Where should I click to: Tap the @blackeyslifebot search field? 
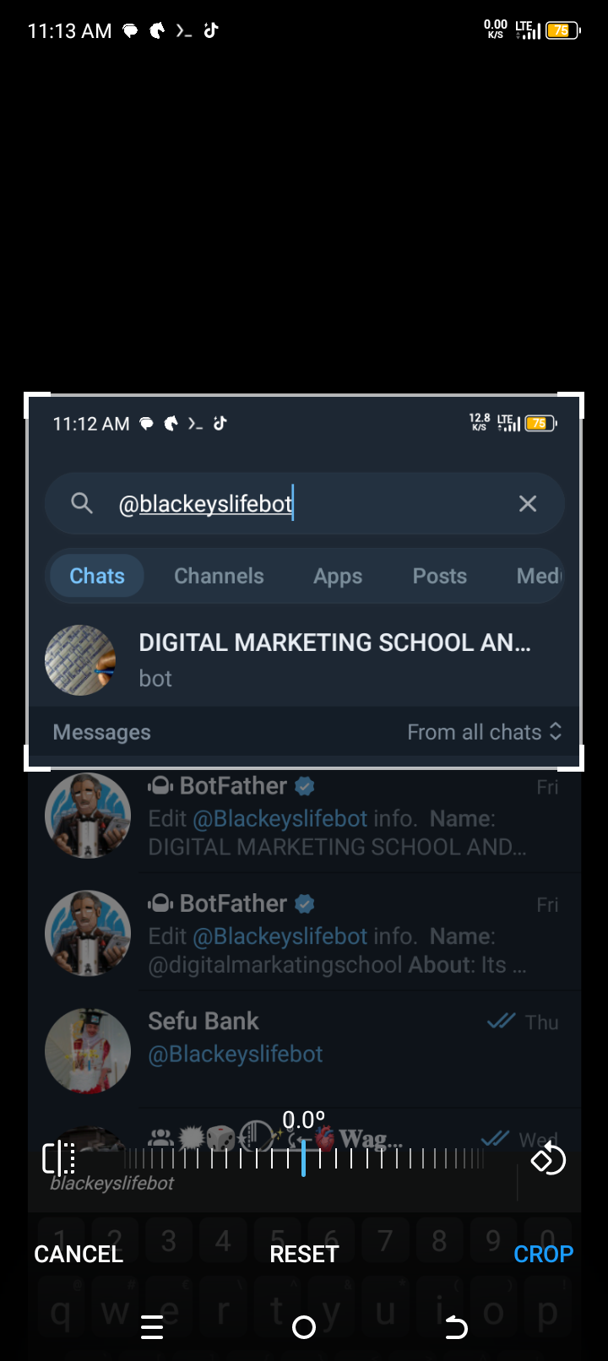pyautogui.click(x=304, y=504)
